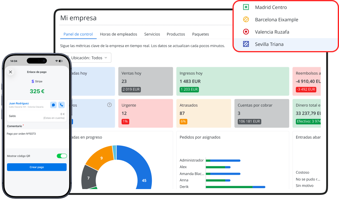Click the Madrid Centro green square icon
The width and height of the screenshot is (339, 200).
246,7
